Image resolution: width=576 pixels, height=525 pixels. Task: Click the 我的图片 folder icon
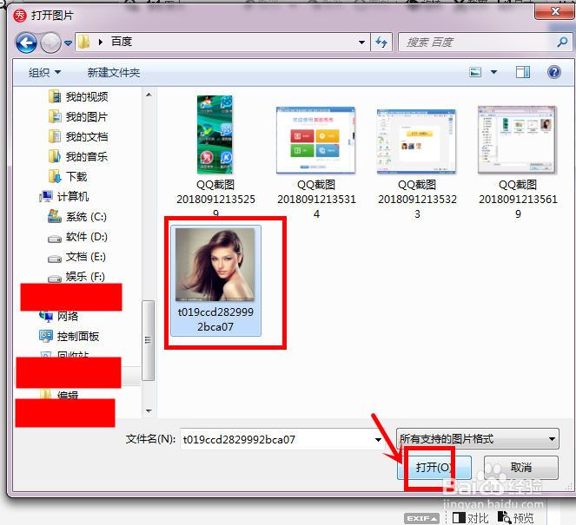(x=55, y=116)
